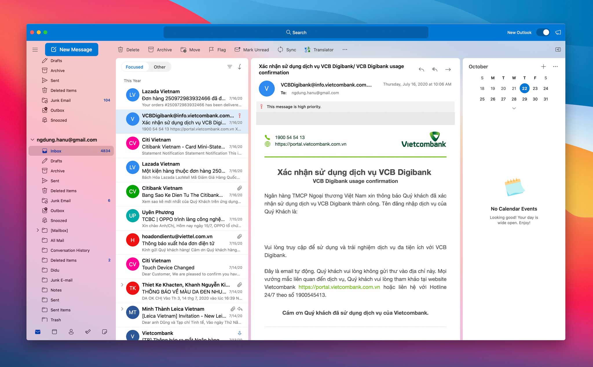Click download arrow on Vietcombank email
593x367 pixels.
239,333
